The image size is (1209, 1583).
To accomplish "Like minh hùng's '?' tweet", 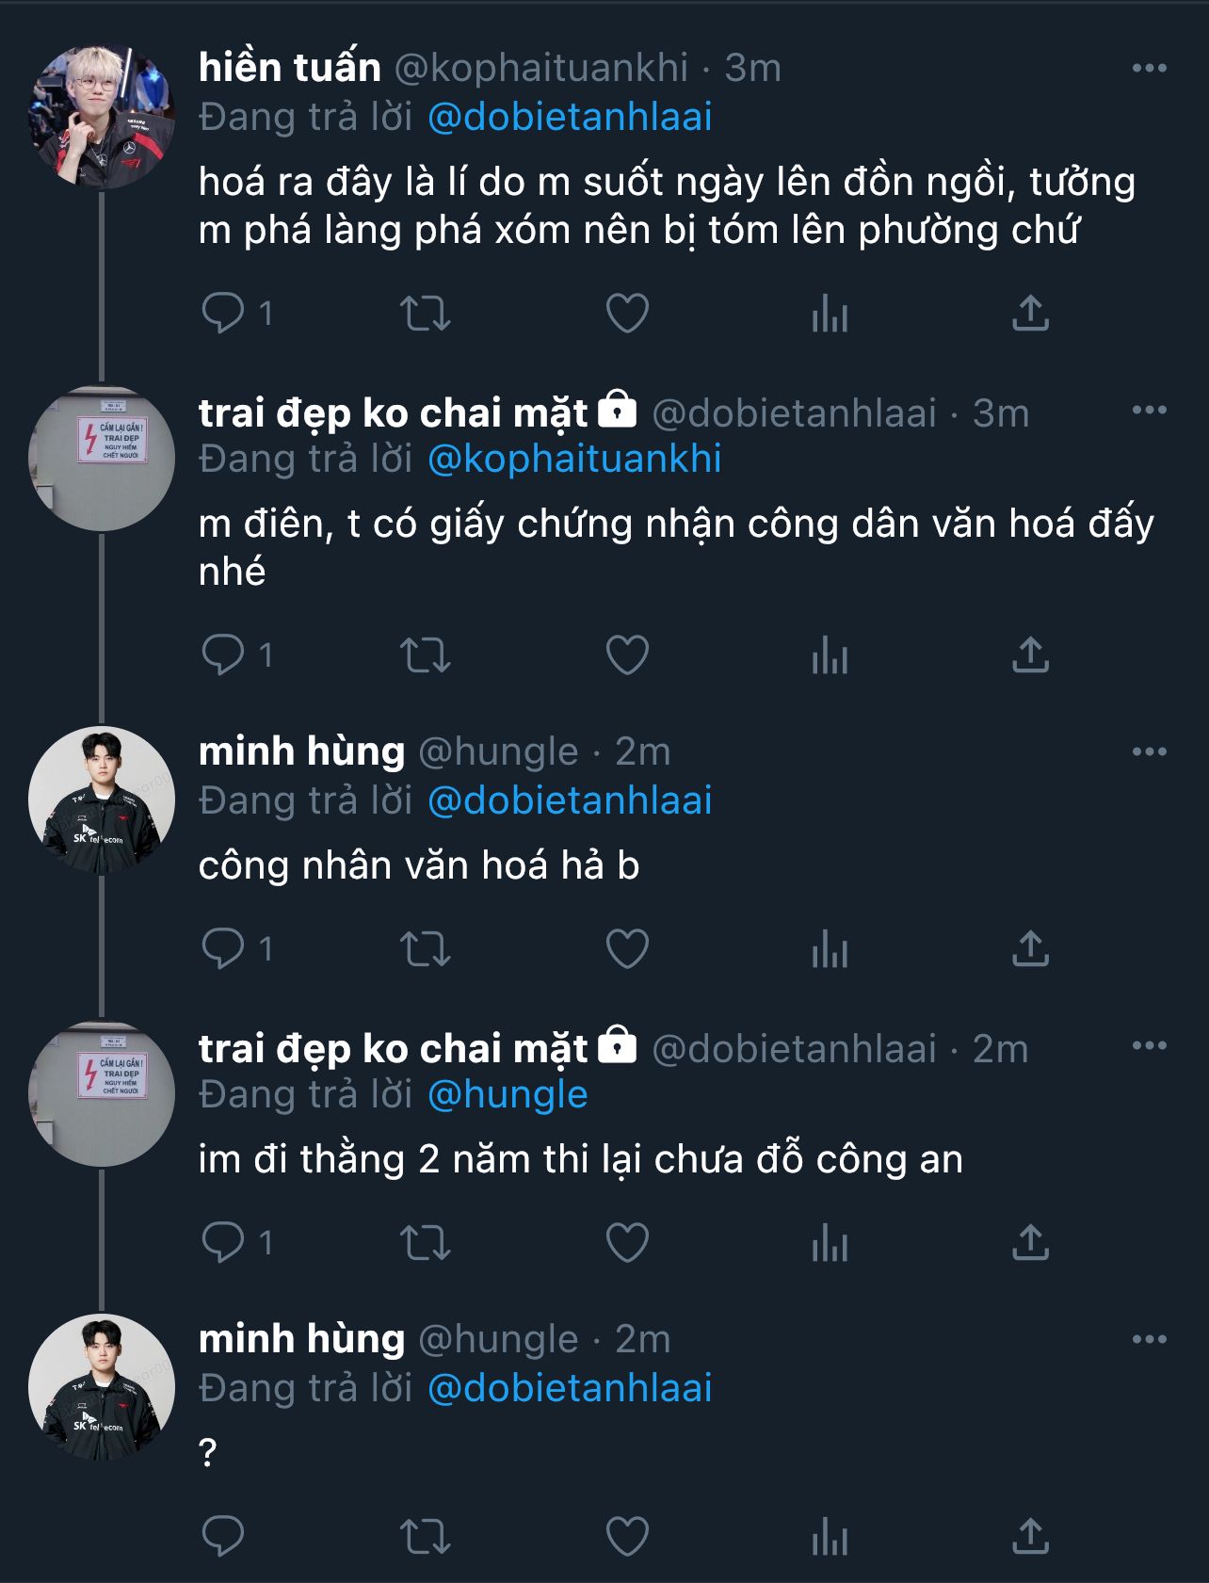I will (x=627, y=1536).
